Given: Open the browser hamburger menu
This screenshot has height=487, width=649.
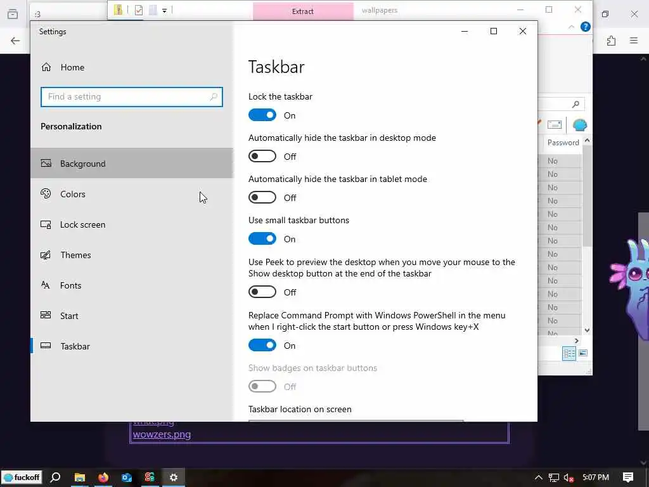Looking at the screenshot, I should pyautogui.click(x=634, y=41).
